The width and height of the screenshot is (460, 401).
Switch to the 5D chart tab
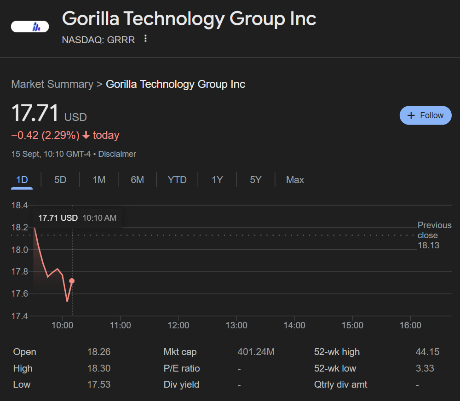(60, 180)
